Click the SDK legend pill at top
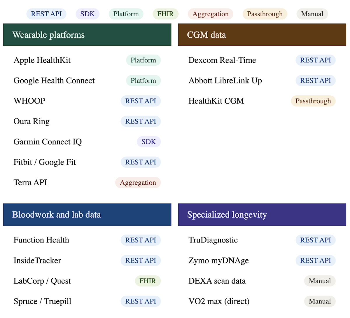 click(x=87, y=14)
